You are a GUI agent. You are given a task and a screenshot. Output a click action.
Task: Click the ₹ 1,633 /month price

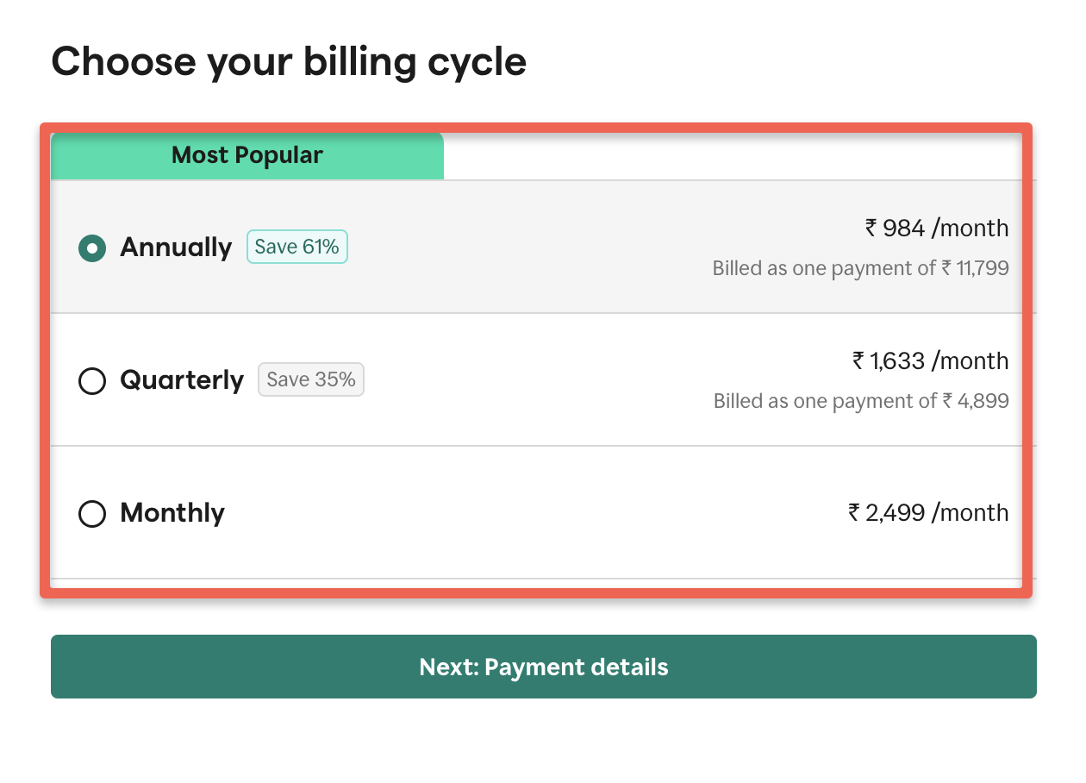click(x=928, y=360)
